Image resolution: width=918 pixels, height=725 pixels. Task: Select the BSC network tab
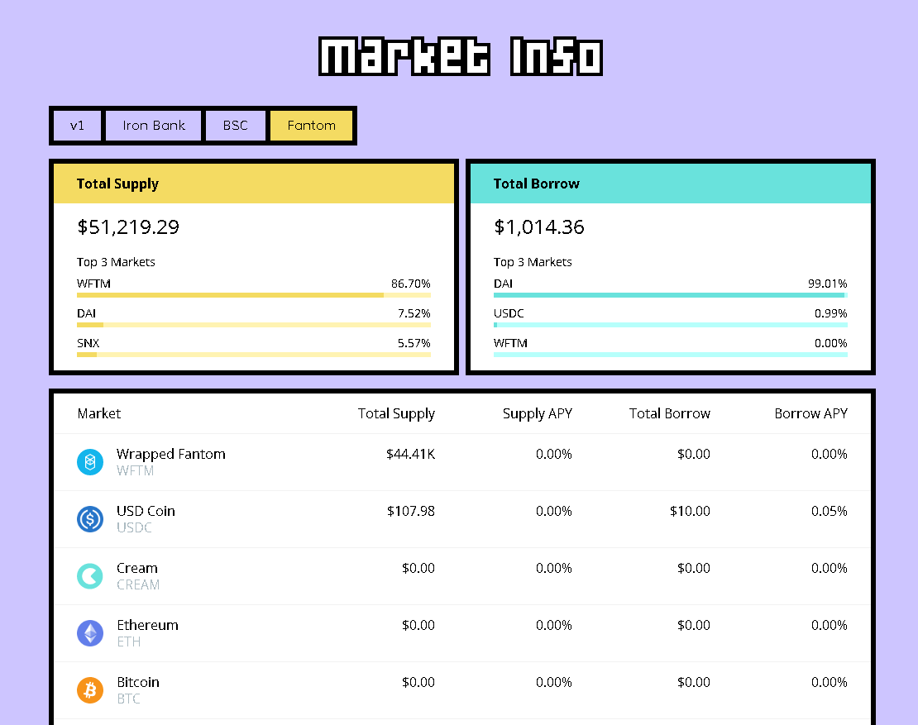pos(236,126)
